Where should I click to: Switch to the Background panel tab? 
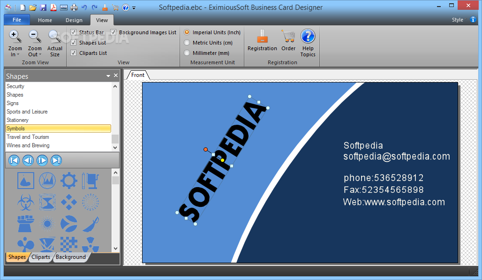71,257
